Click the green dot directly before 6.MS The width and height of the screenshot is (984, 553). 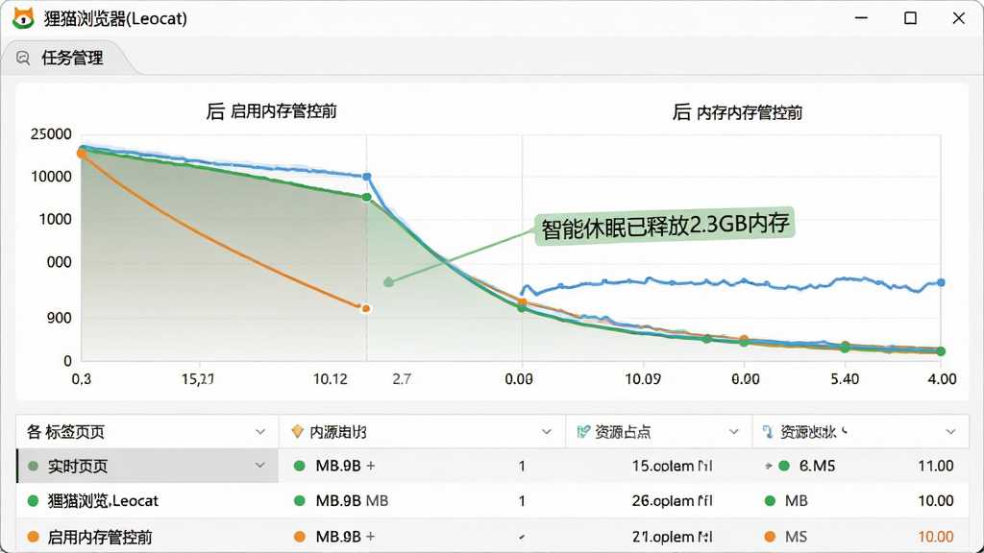784,466
